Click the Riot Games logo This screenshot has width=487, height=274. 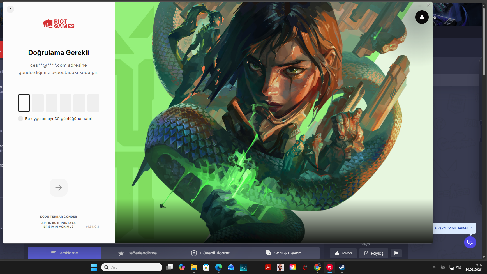(x=59, y=24)
